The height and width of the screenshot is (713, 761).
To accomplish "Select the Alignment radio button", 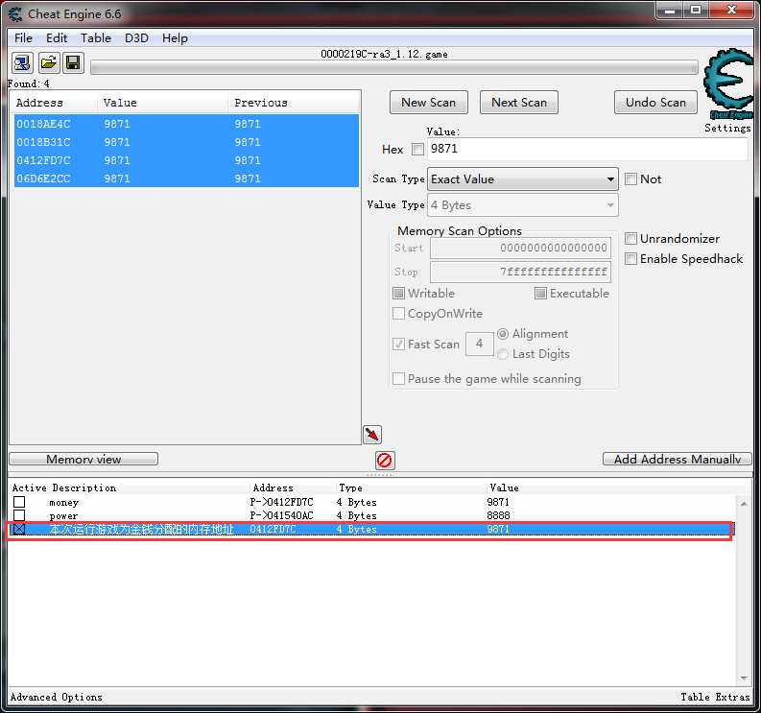I will [x=503, y=334].
